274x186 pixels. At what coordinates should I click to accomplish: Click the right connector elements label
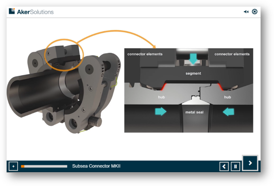point(232,54)
